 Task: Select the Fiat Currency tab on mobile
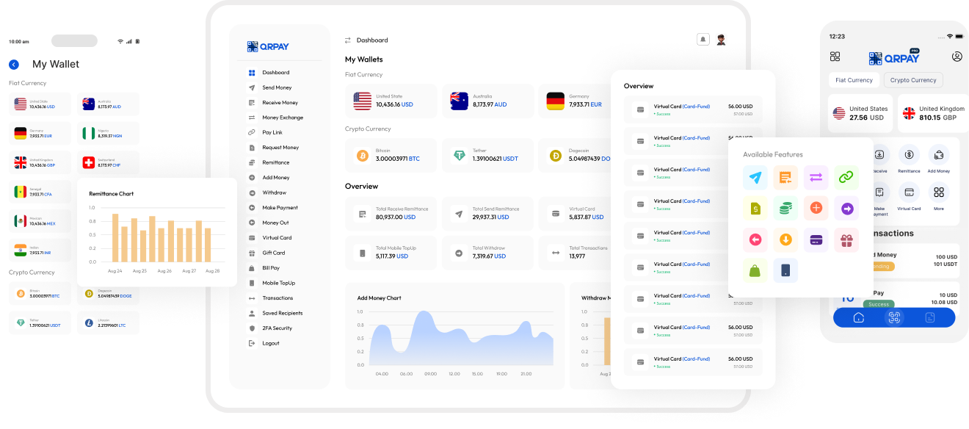click(854, 80)
